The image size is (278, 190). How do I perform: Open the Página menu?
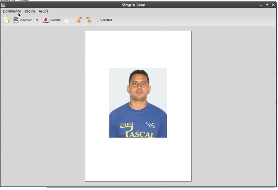[x=30, y=11]
